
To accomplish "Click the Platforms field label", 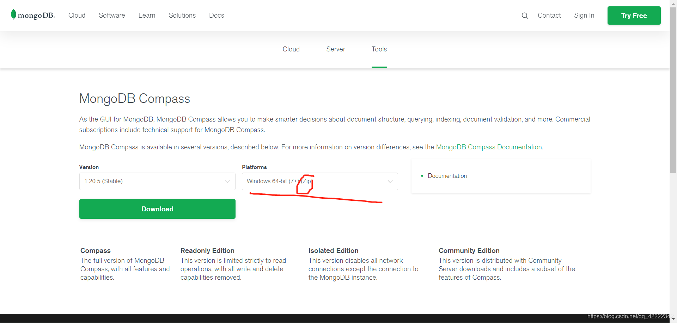I will [x=254, y=167].
